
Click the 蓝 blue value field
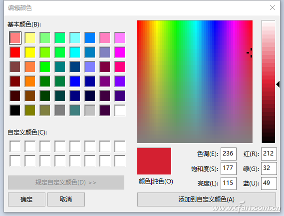click(269, 183)
